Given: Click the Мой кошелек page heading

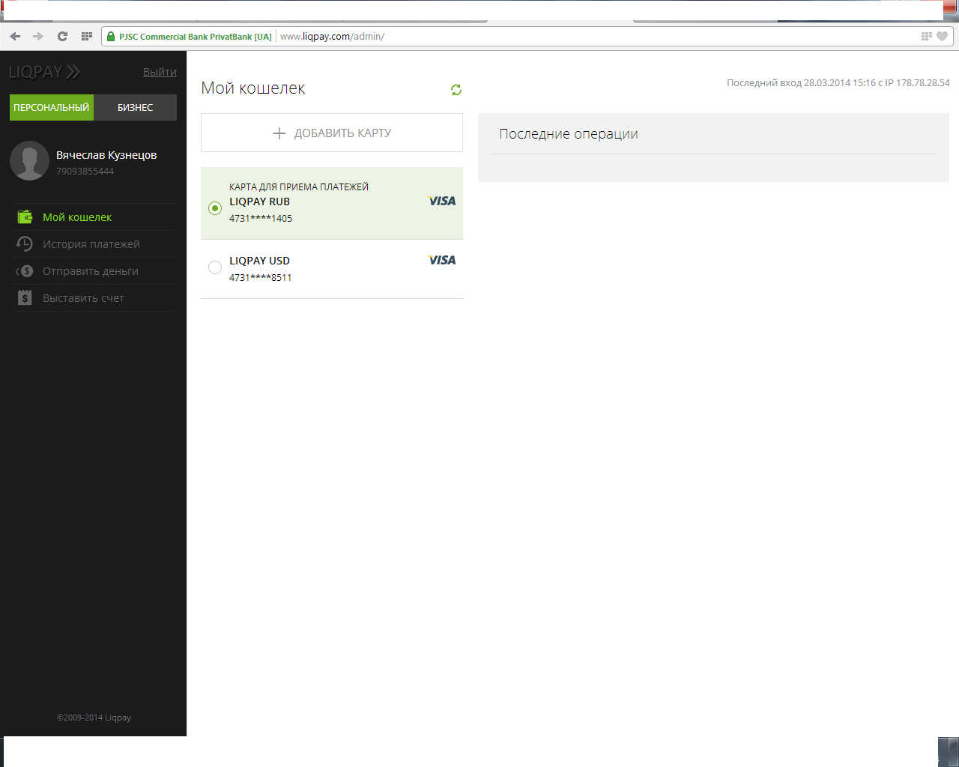Looking at the screenshot, I should pos(253,88).
